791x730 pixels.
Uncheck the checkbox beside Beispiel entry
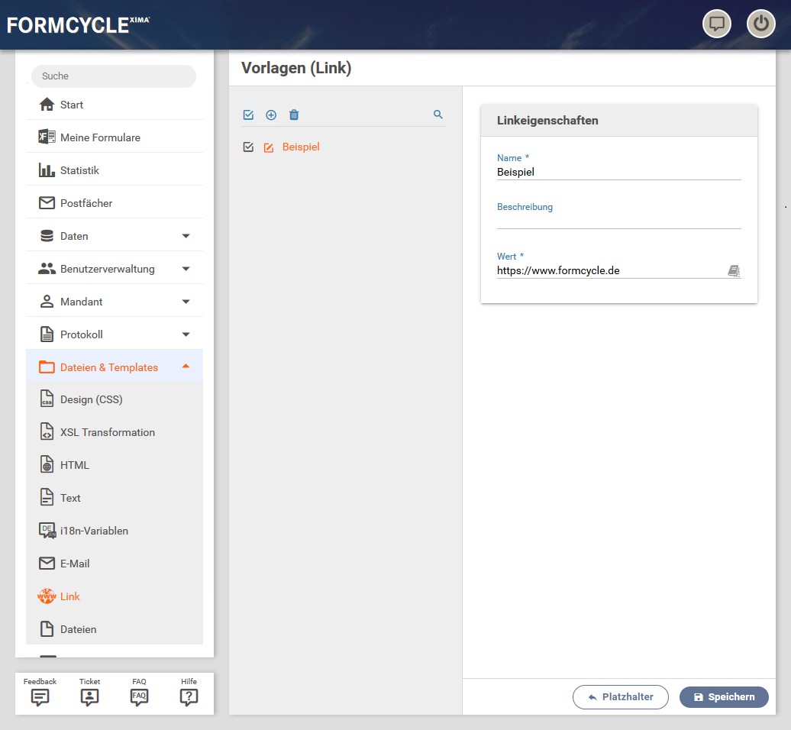click(248, 147)
